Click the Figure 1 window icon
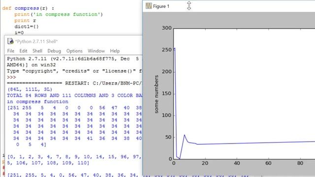This screenshot has width=315, height=177. point(149,6)
